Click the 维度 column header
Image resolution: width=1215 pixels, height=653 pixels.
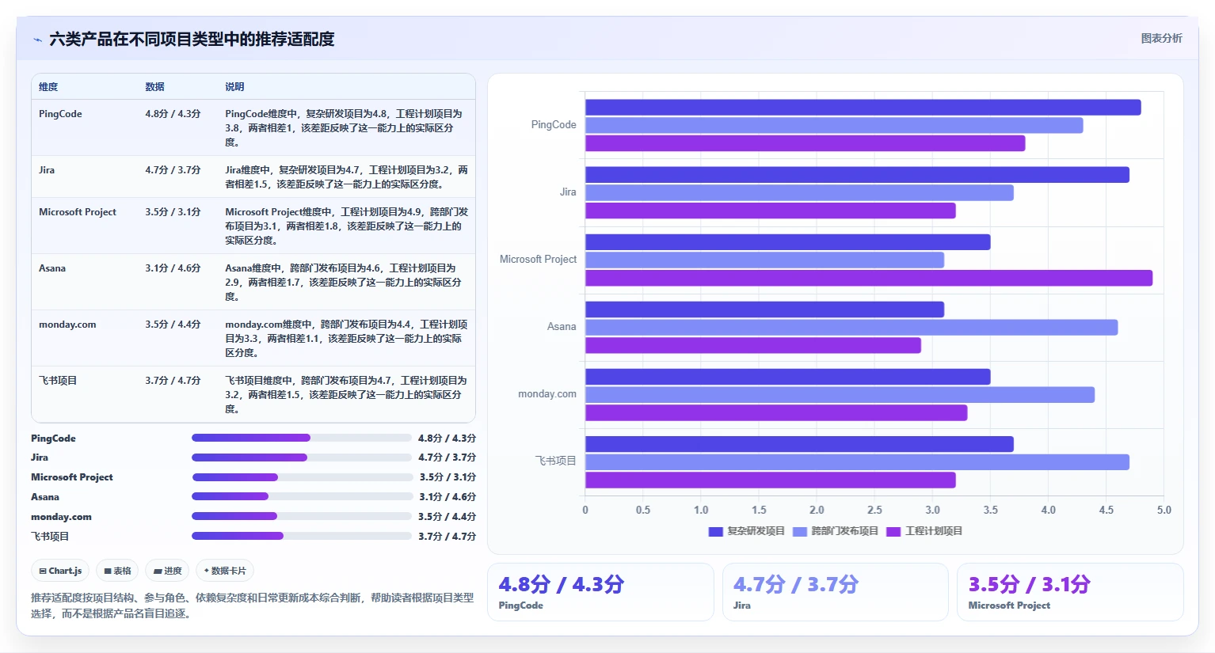[x=48, y=87]
